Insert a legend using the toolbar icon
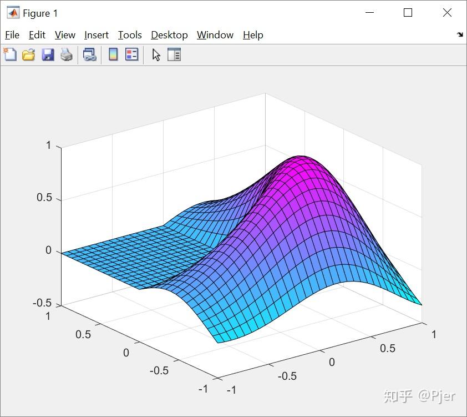The width and height of the screenshot is (467, 417). pyautogui.click(x=131, y=54)
